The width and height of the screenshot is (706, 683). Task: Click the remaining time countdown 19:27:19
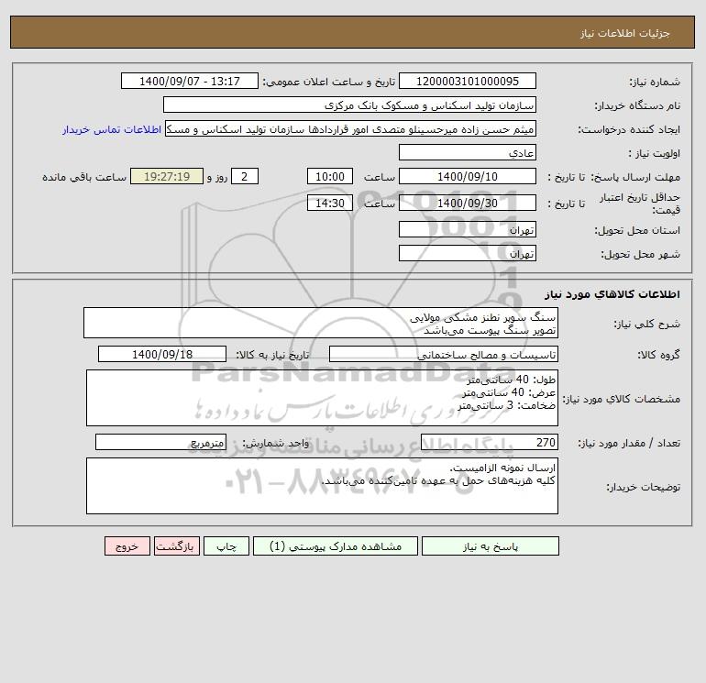[167, 177]
